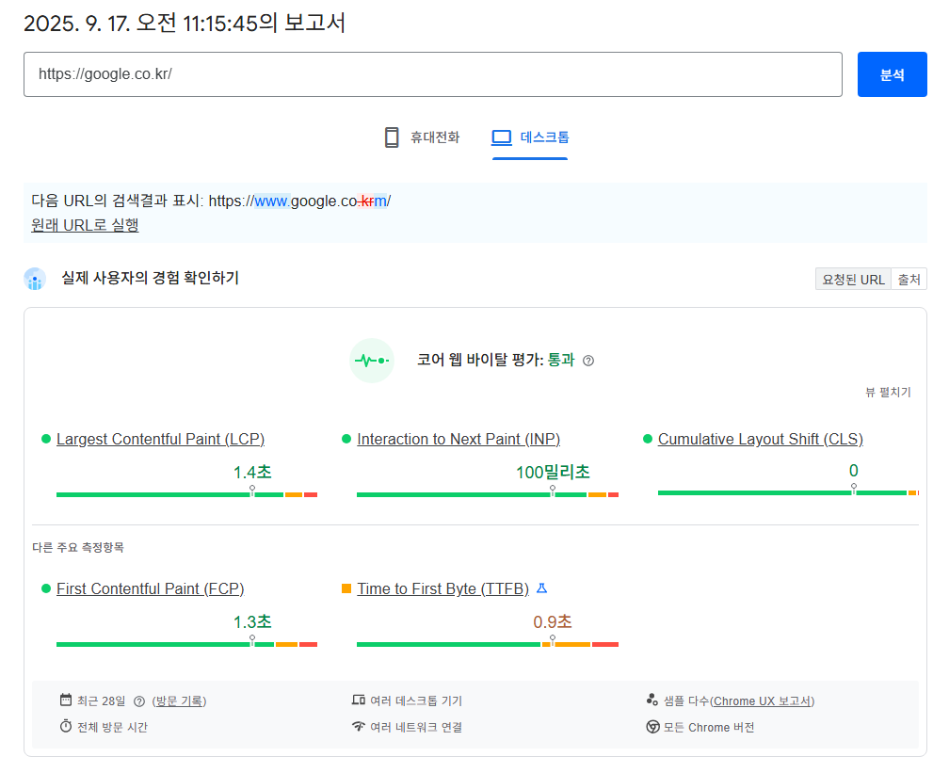Click the CLS distribution bar
The height and width of the screenshot is (773, 949).
click(789, 492)
